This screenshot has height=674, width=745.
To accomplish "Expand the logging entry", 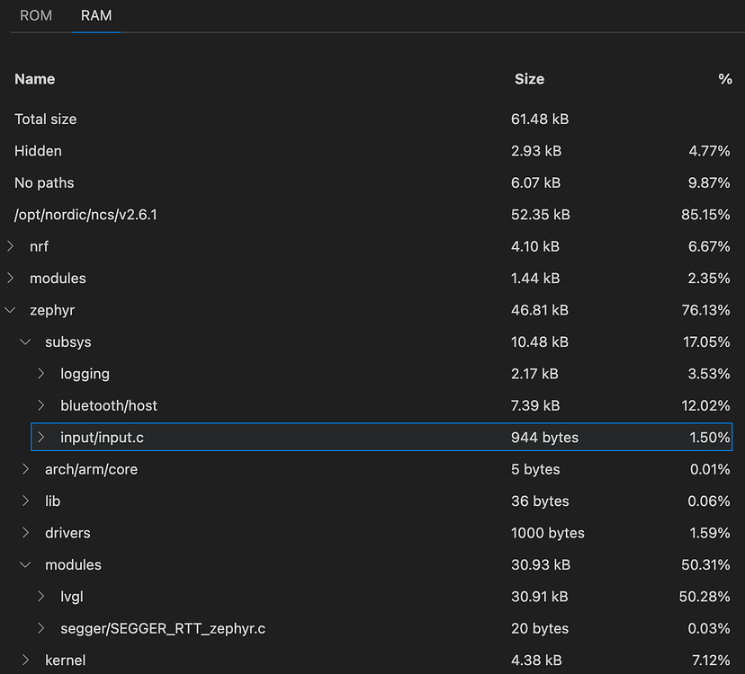I will click(40, 374).
